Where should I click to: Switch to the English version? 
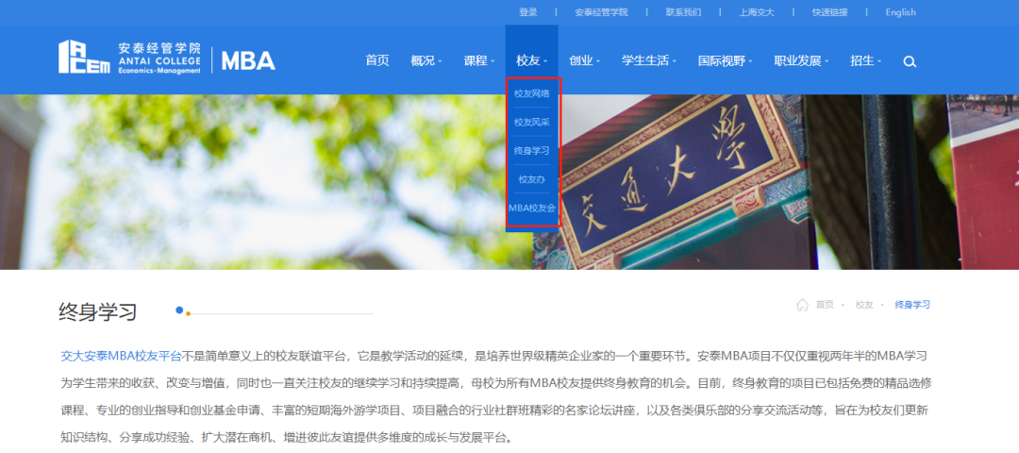900,12
